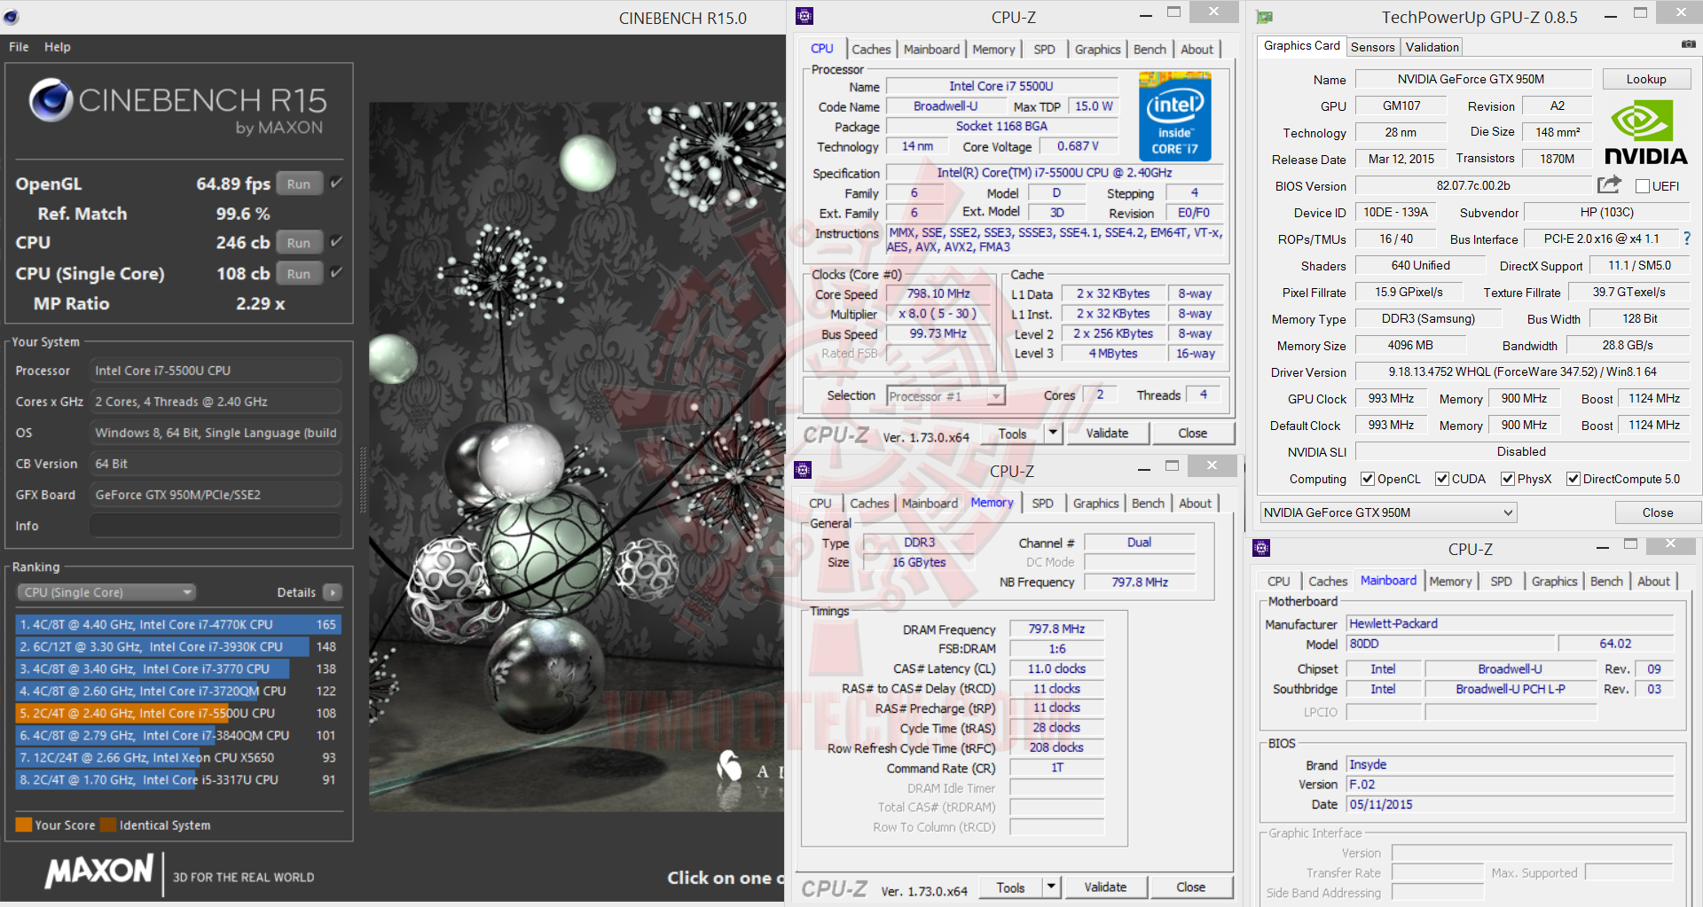The width and height of the screenshot is (1703, 907).
Task: Open the Help menu in Cinebench
Action: tap(57, 47)
